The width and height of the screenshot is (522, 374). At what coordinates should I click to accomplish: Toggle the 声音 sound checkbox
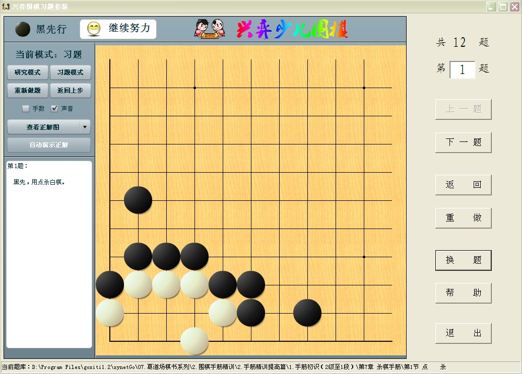coord(54,109)
